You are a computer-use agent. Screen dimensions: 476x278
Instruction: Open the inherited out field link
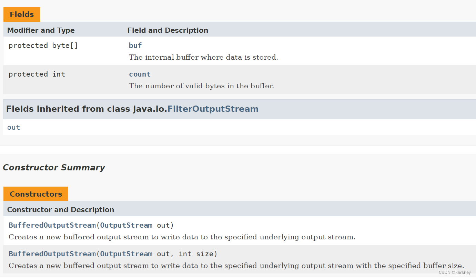coord(13,127)
